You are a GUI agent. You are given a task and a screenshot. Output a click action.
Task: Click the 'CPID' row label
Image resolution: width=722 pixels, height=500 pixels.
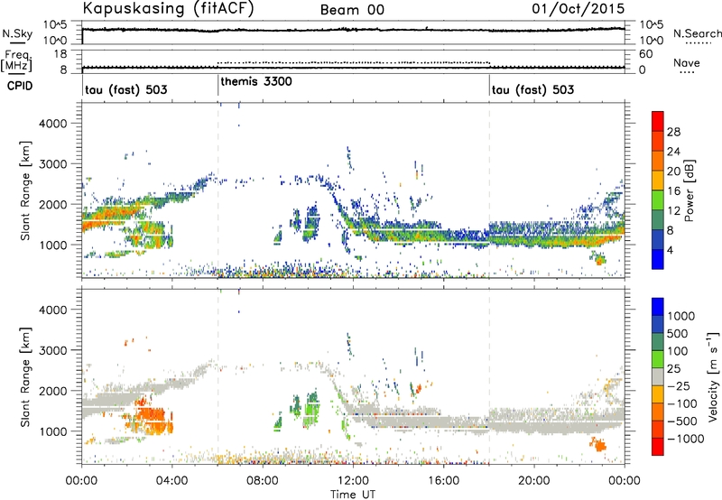pos(20,86)
